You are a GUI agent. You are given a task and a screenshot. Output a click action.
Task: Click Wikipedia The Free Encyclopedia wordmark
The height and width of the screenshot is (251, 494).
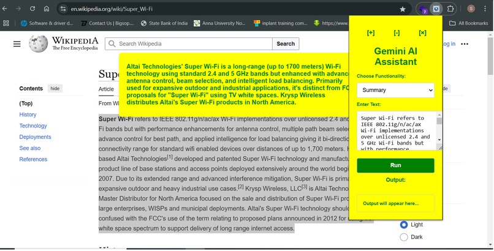(x=75, y=43)
